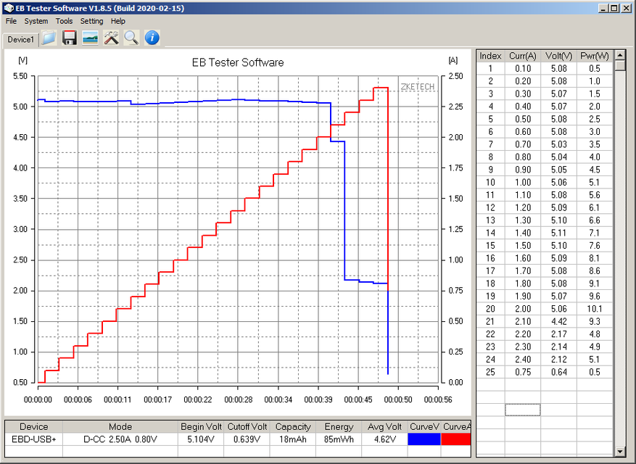Click the blue CurveV color swatch

[424, 439]
